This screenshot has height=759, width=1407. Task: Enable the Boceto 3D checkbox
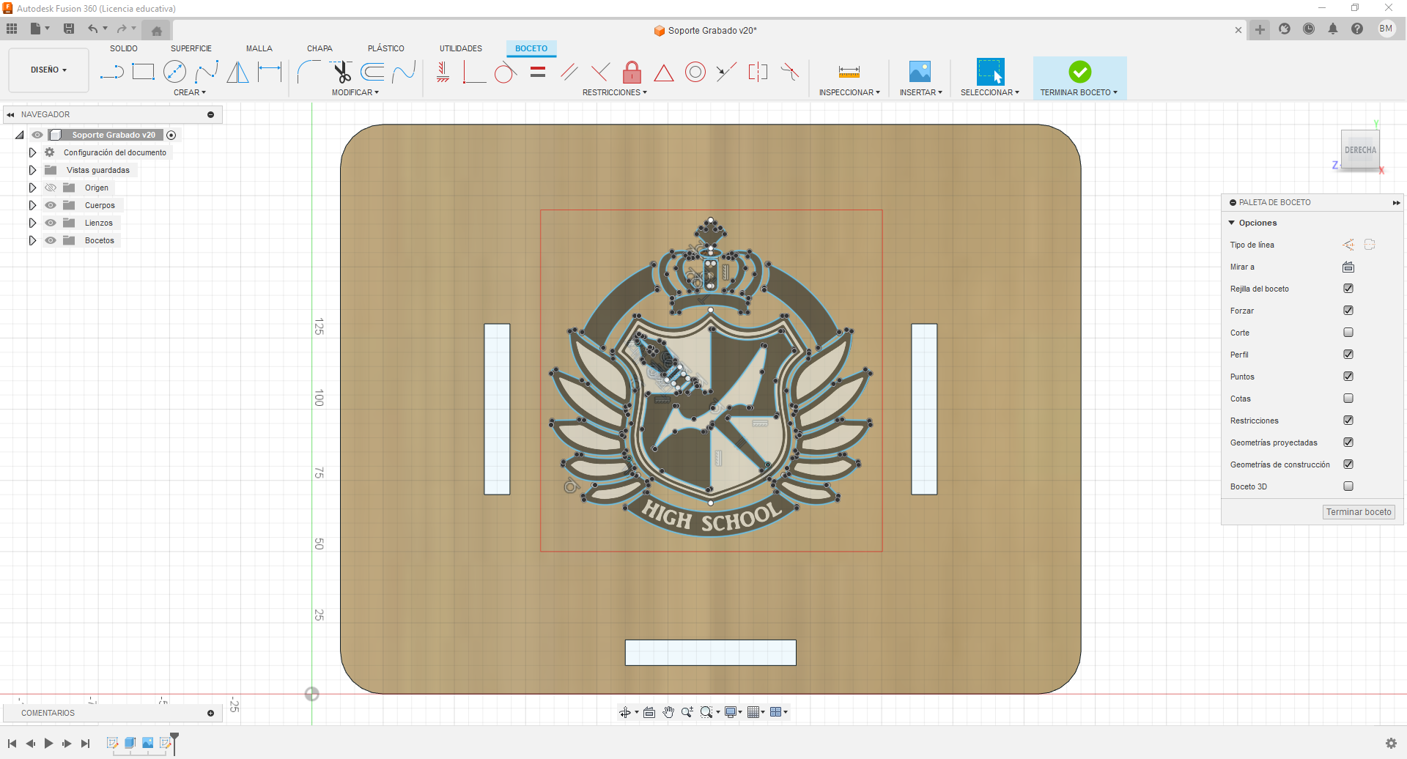click(x=1348, y=486)
